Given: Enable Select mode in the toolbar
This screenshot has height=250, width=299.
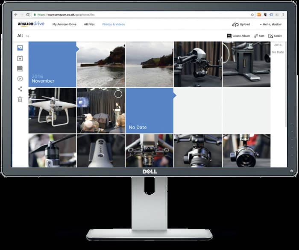Looking at the screenshot, I should tap(275, 36).
